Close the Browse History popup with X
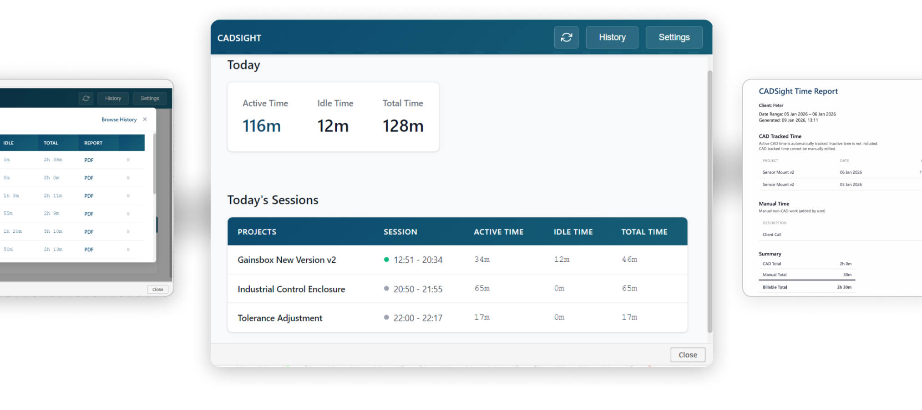The height and width of the screenshot is (410, 922). (145, 119)
